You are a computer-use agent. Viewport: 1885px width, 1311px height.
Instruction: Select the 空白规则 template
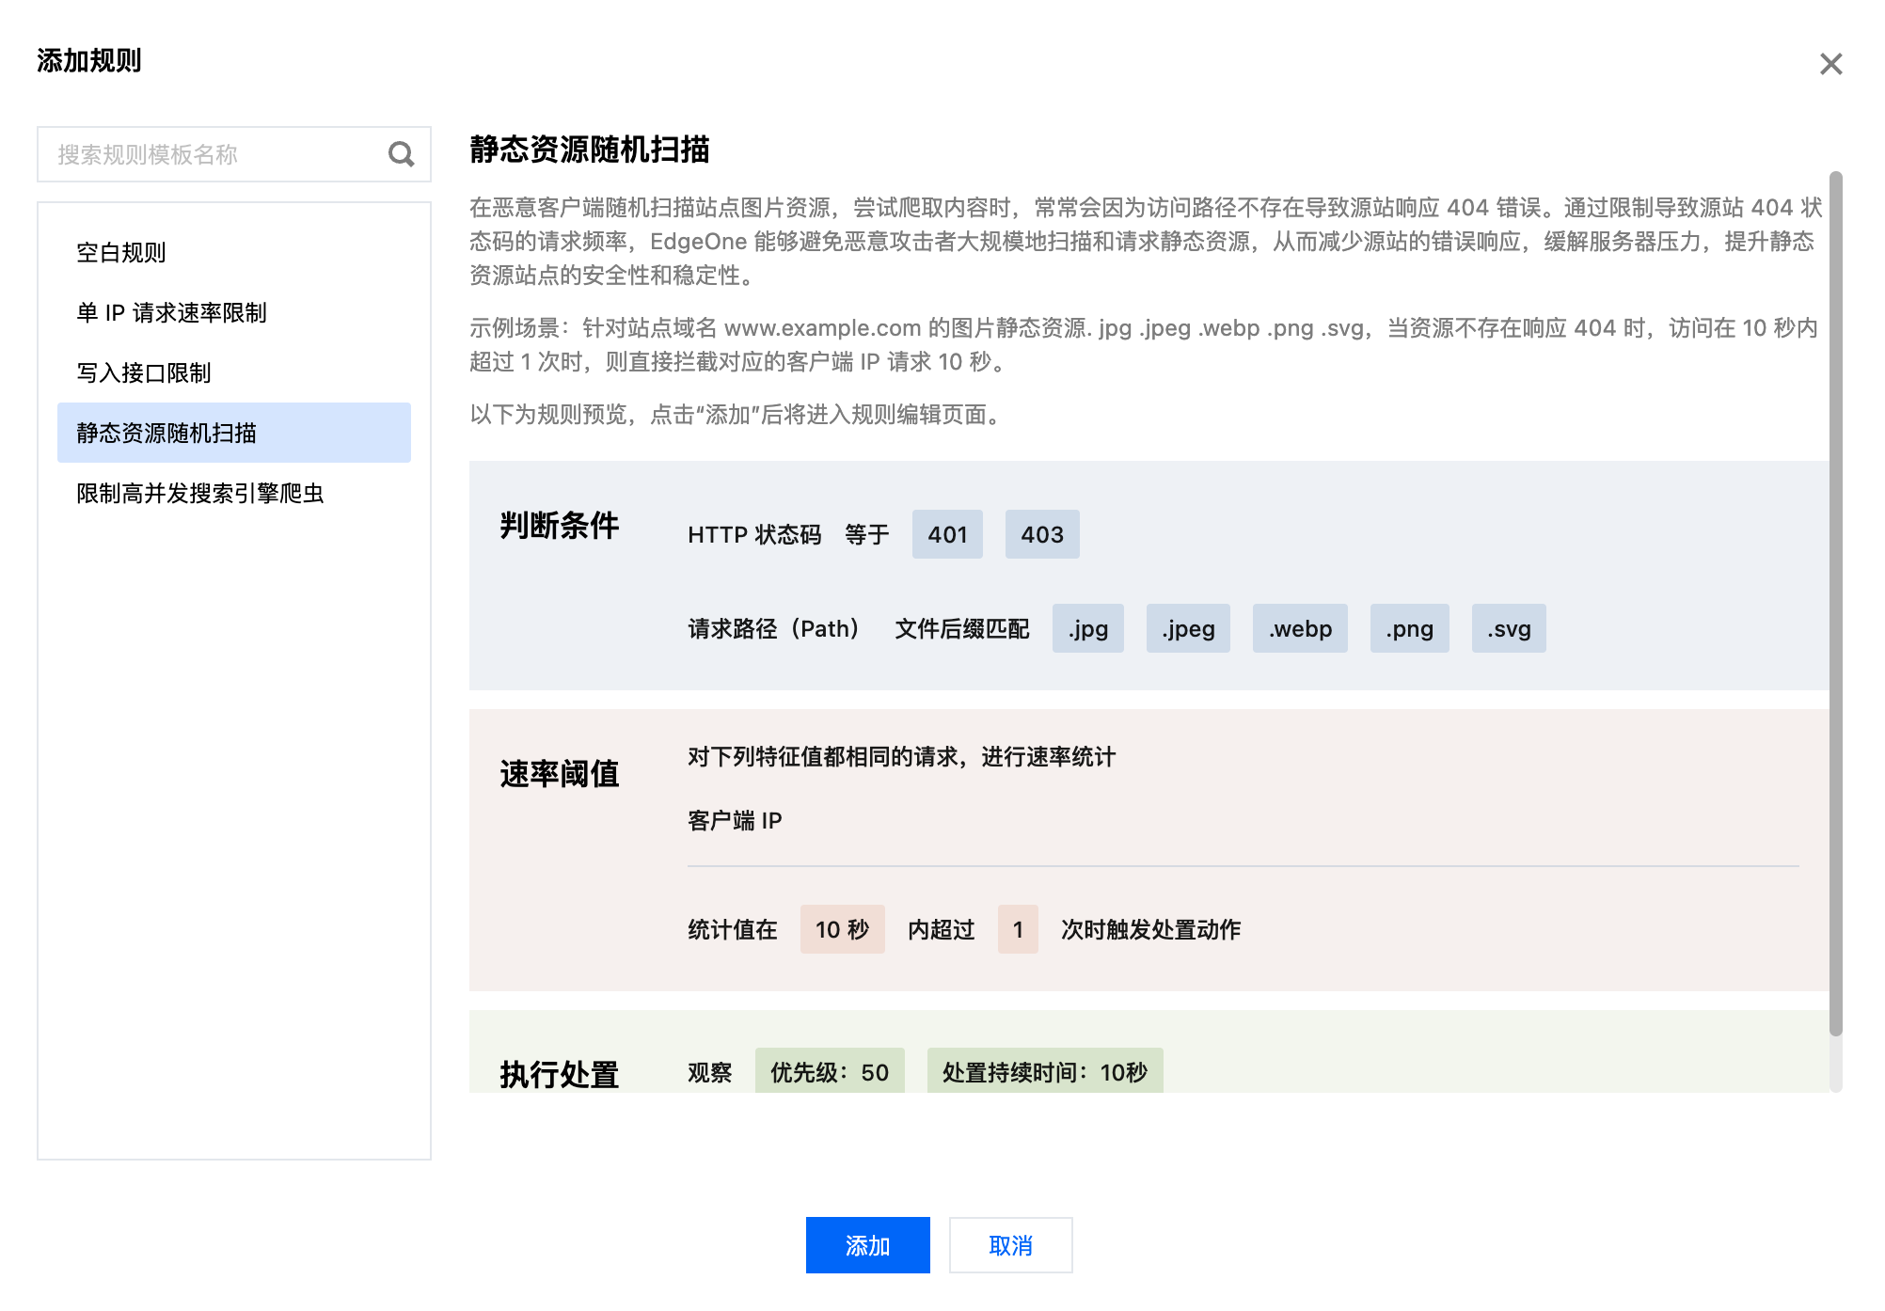pyautogui.click(x=121, y=252)
